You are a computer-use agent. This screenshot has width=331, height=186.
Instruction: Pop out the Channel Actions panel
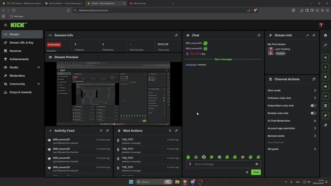click(314, 79)
